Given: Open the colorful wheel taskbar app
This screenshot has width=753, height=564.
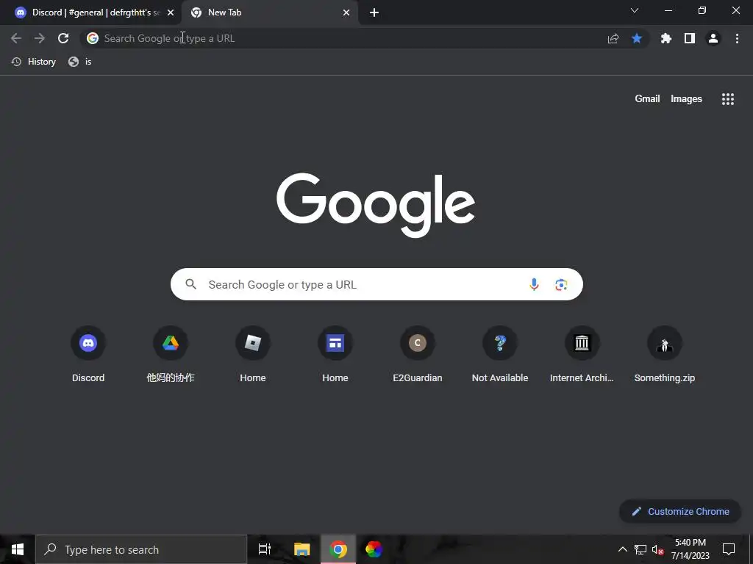Looking at the screenshot, I should coord(374,549).
